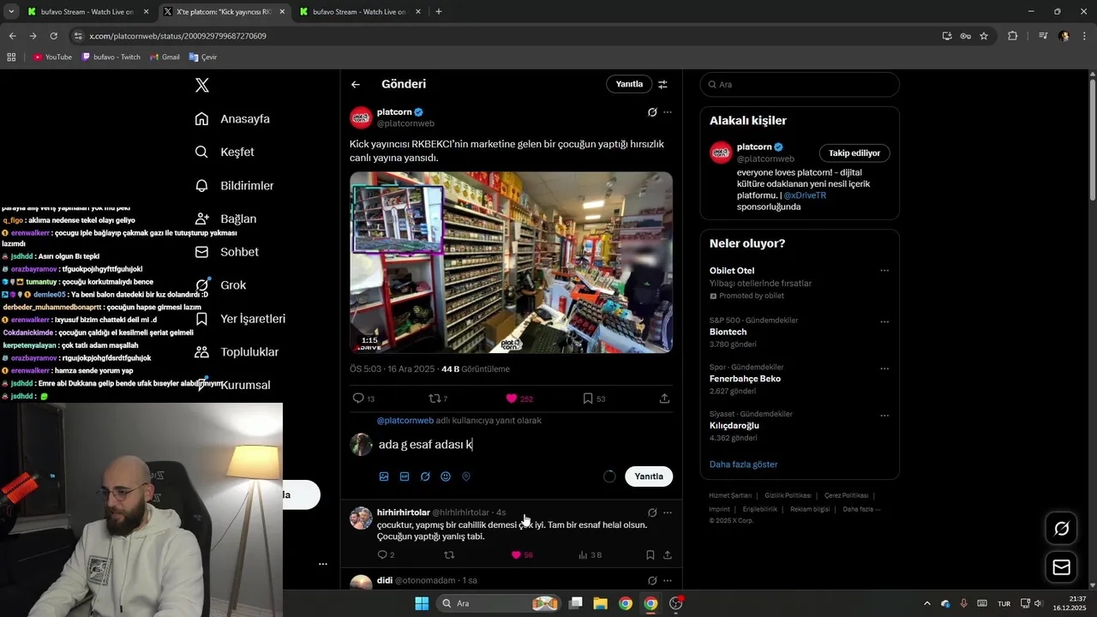Open YouTube bookmark in bookmarks bar
Screen dimensions: 1097x617
53,57
